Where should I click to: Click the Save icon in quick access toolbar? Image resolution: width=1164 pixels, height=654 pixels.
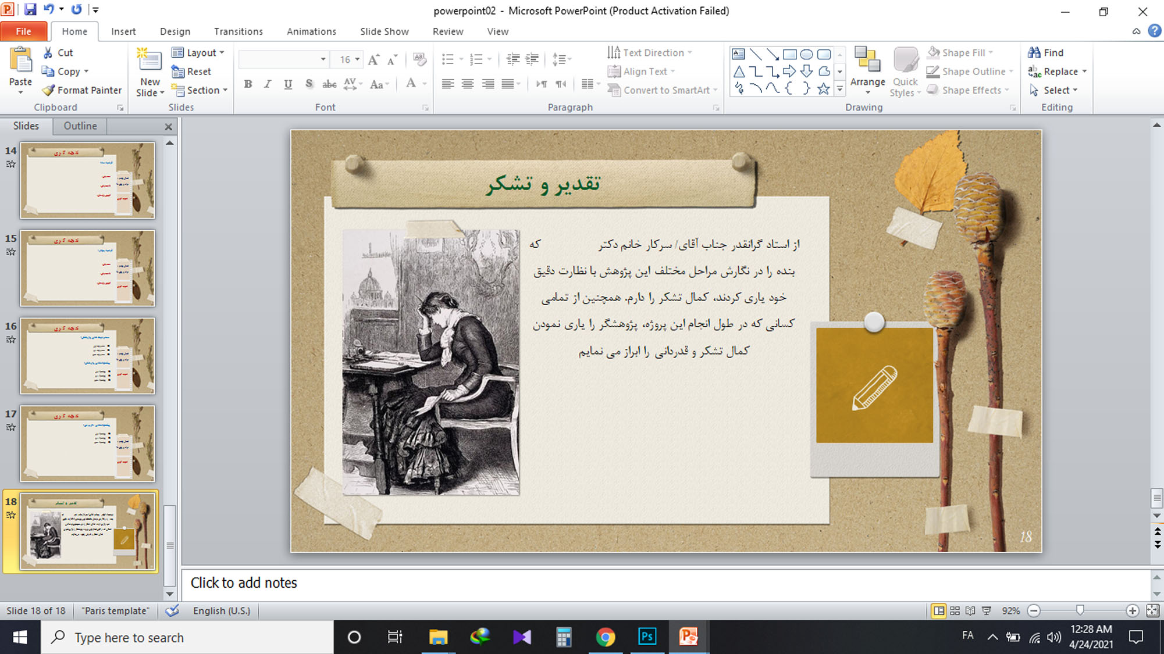tap(30, 9)
